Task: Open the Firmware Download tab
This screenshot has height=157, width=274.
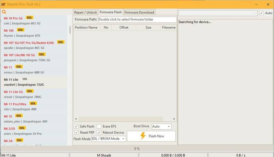Action: [x=139, y=12]
